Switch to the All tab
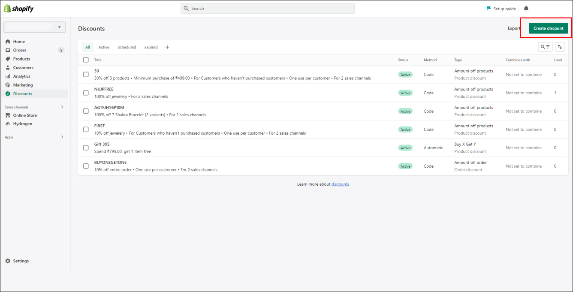The image size is (573, 292). [87, 47]
